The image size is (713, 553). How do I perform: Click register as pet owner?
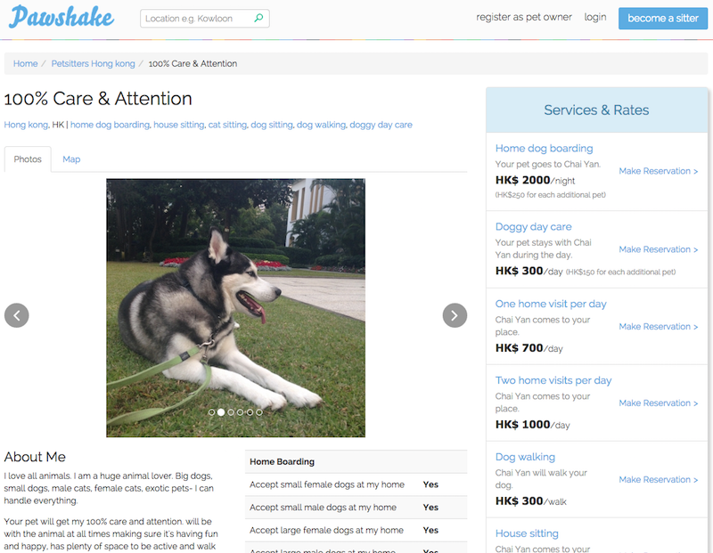coord(524,17)
